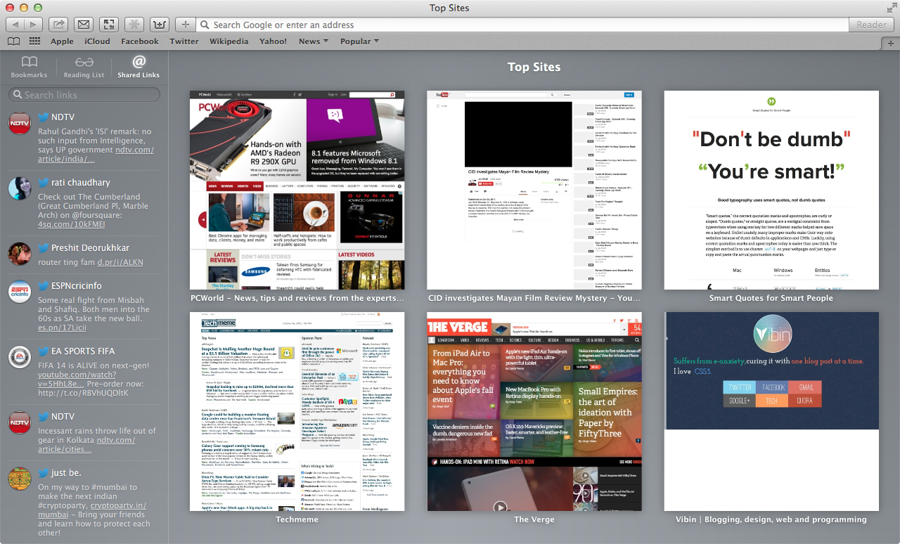This screenshot has height=544, width=900.
Task: Open The Verge top site thumbnail
Action: click(534, 412)
